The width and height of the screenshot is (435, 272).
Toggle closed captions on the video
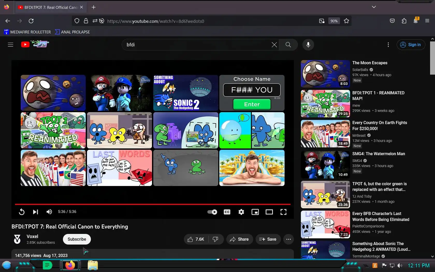point(227,212)
